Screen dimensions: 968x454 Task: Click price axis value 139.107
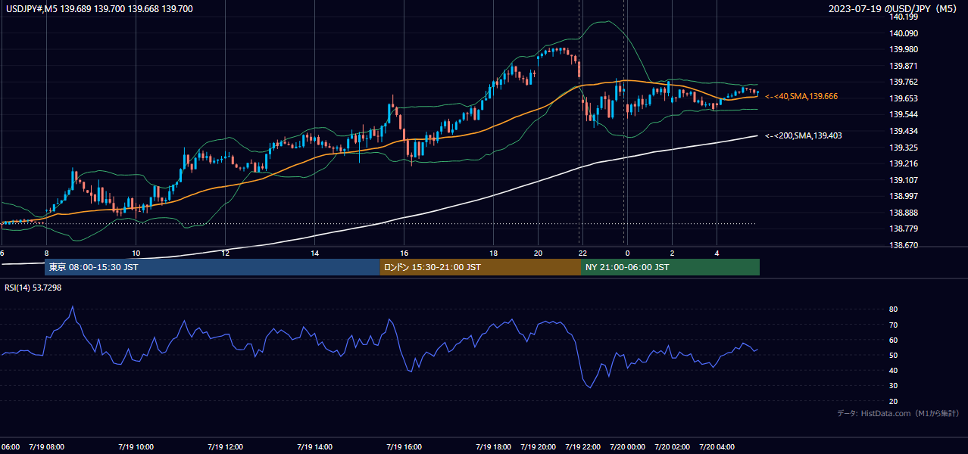click(x=904, y=180)
